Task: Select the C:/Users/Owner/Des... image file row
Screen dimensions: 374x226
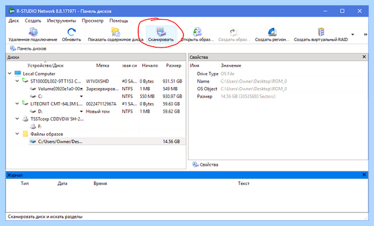Action: coord(107,141)
